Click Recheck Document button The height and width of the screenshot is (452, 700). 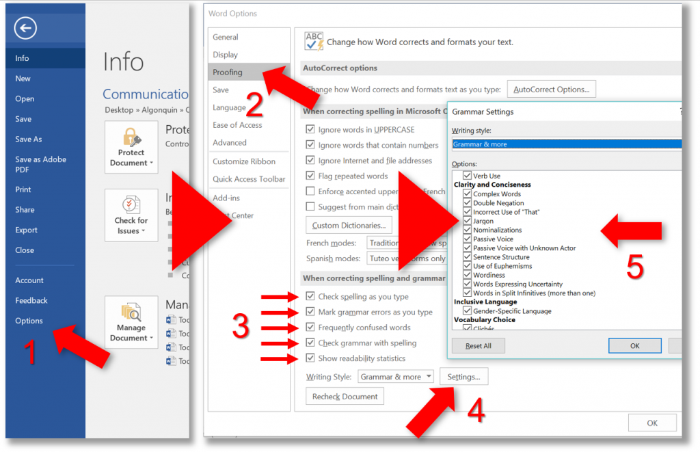(345, 396)
